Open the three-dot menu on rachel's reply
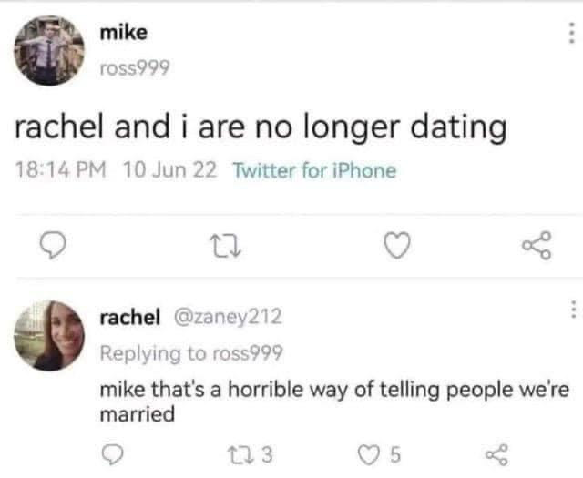The width and height of the screenshot is (583, 478). pyautogui.click(x=572, y=310)
